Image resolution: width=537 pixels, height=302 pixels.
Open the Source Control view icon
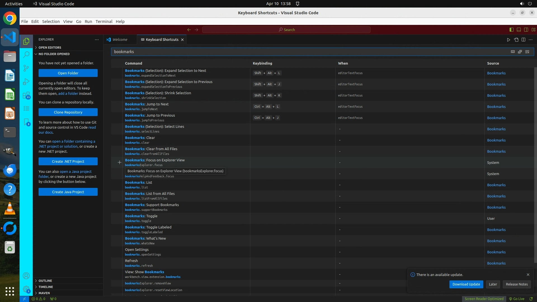[x=26, y=68]
